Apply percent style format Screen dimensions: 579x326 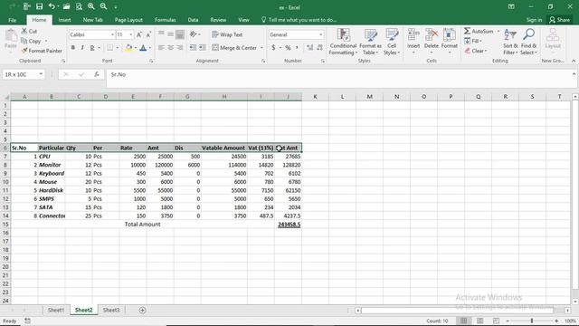(288, 48)
